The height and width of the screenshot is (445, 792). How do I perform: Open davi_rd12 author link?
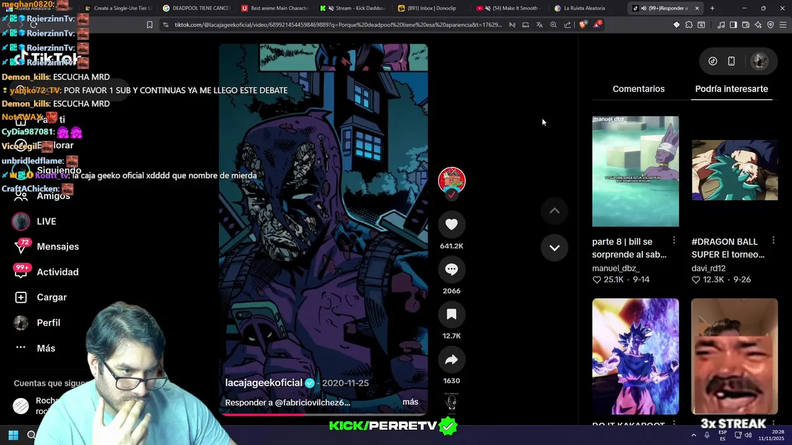click(708, 268)
